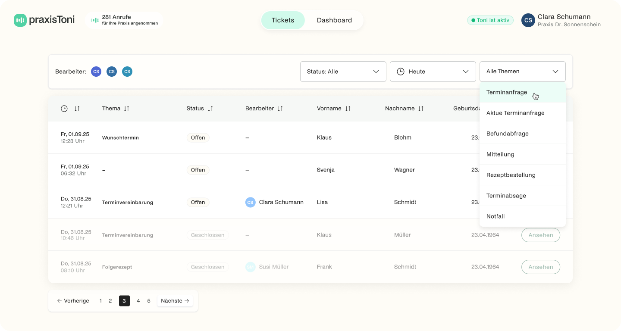Go to the Nächste page
621x331 pixels.
point(175,301)
